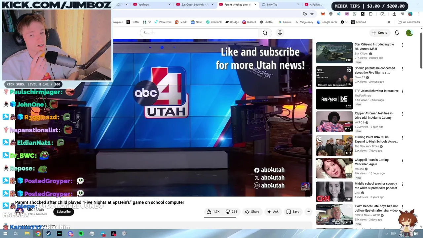Expand hidden bookmarks overflow chevron
This screenshot has width=423, height=238.
coord(389,22)
